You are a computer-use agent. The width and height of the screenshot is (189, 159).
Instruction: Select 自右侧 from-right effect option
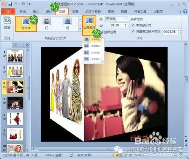(92, 39)
